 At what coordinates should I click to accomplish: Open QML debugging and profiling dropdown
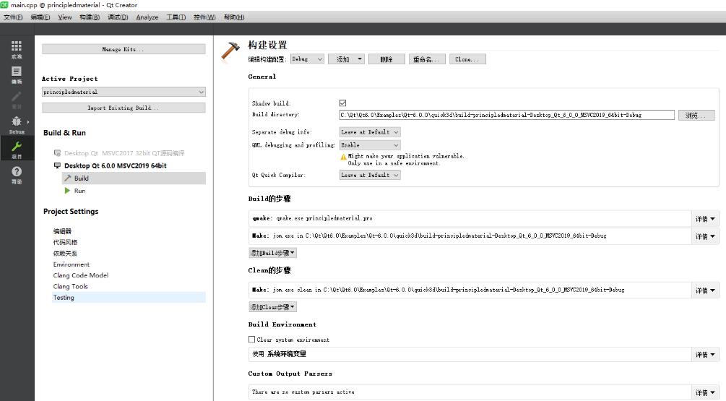(370, 145)
